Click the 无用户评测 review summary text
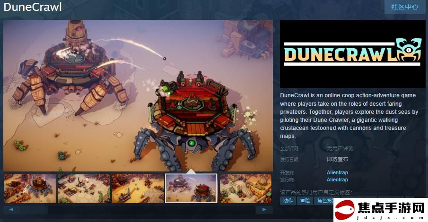 click(x=340, y=148)
